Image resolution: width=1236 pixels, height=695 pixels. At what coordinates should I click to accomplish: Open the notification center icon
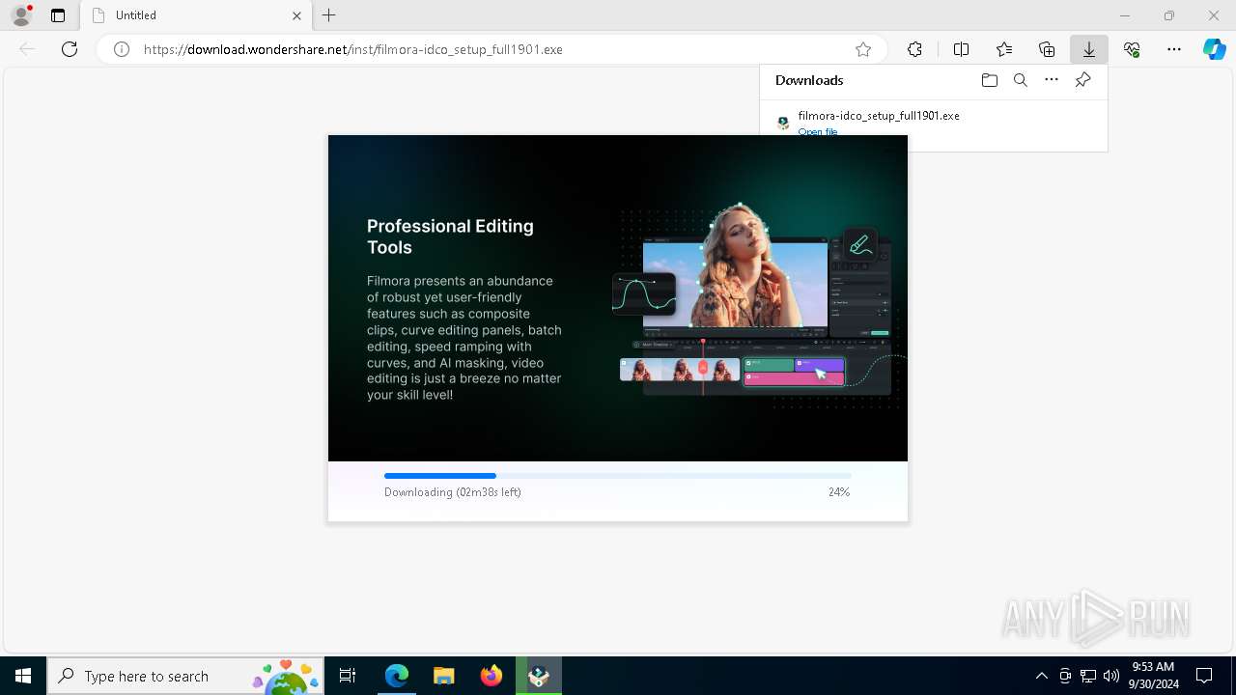tap(1204, 676)
